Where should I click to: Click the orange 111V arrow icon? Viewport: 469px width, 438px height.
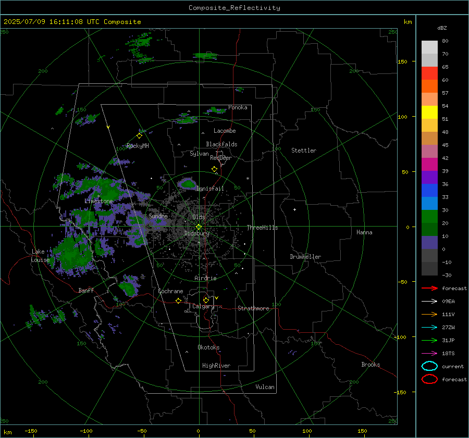(429, 314)
